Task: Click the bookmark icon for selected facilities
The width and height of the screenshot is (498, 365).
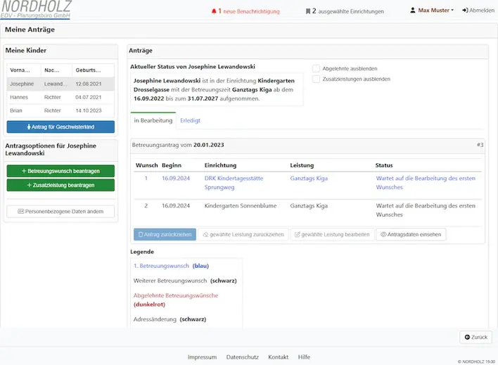Action: [x=308, y=11]
